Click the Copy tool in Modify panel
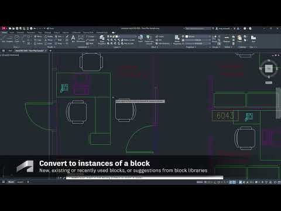281x211 pixels. (38, 40)
